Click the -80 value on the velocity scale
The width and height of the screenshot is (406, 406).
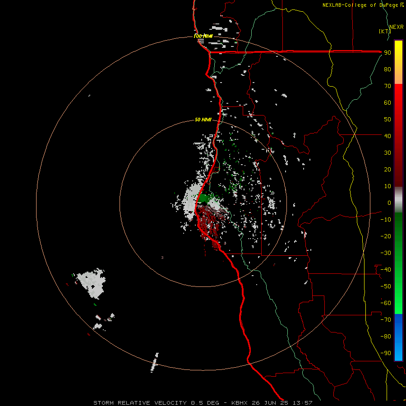click(x=386, y=337)
